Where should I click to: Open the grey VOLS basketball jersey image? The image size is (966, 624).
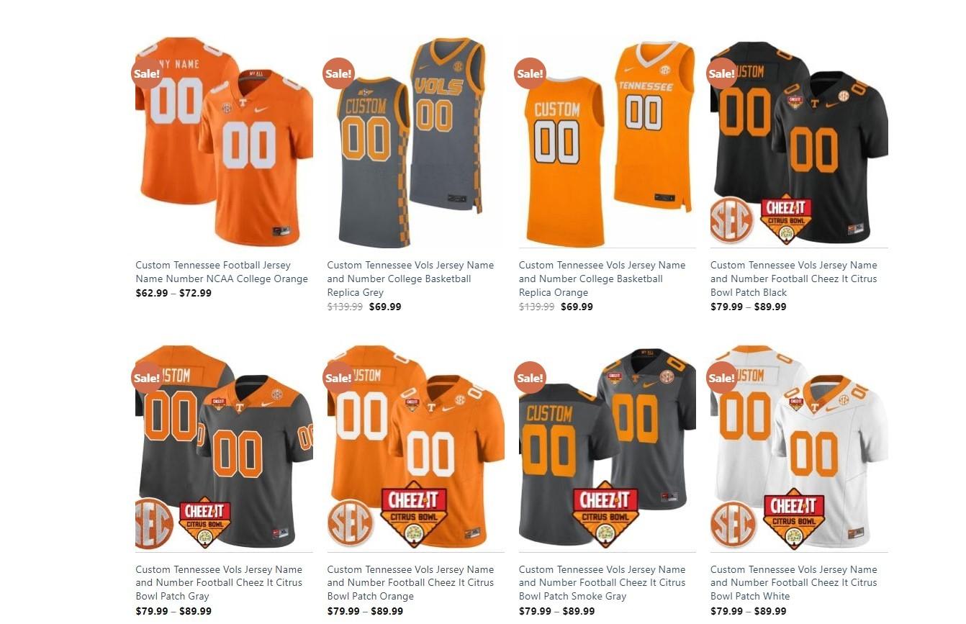[x=415, y=142]
